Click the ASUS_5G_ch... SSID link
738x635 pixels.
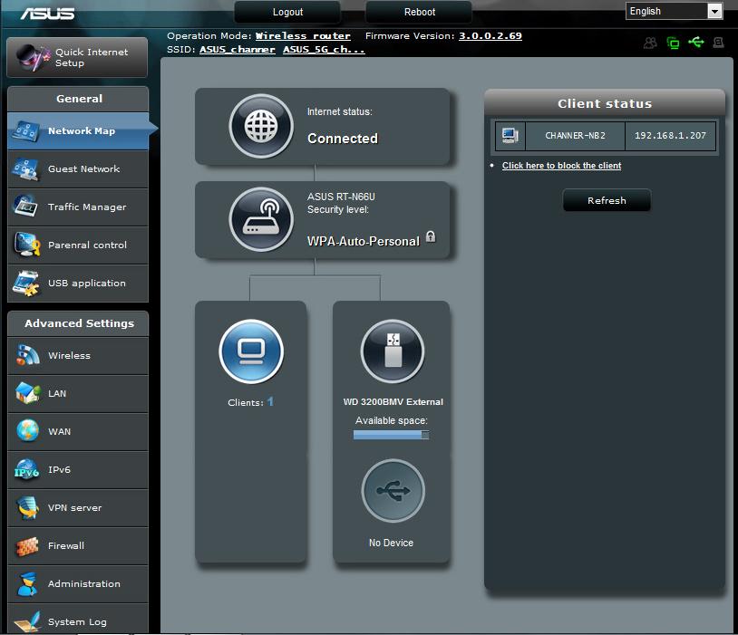click(x=324, y=50)
